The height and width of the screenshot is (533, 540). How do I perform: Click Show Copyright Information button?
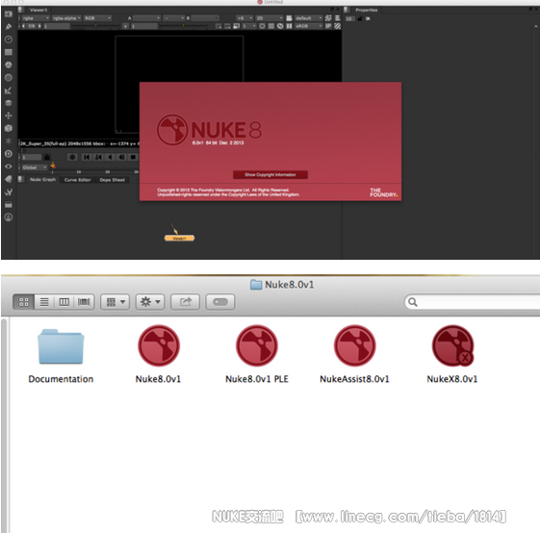(x=270, y=175)
